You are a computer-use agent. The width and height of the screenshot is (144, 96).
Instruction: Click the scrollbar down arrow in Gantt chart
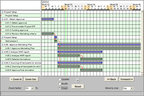point(142,75)
